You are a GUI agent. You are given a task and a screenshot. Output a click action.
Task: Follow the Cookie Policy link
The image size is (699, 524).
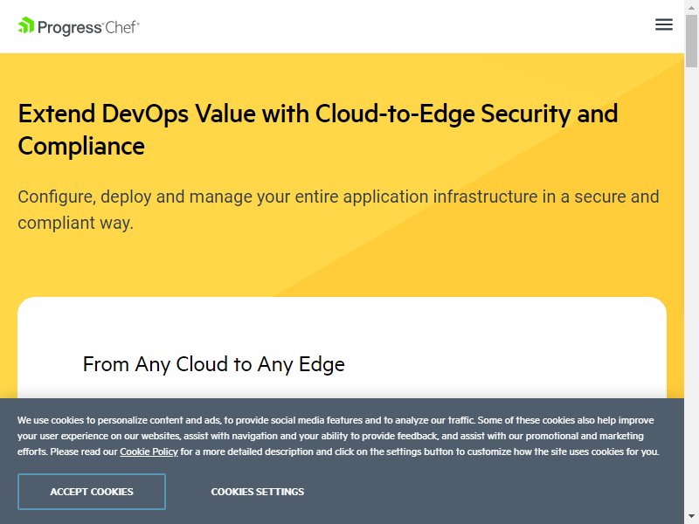click(x=149, y=452)
